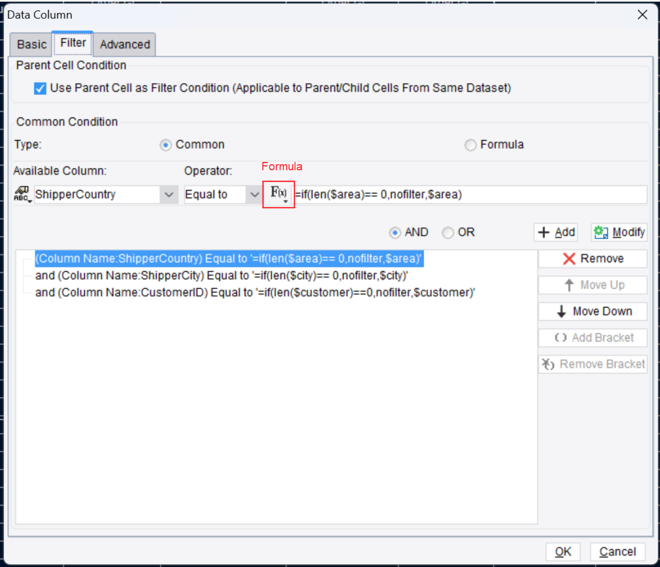Select the ShipperCountry condition row
660x567 pixels.
(229, 258)
